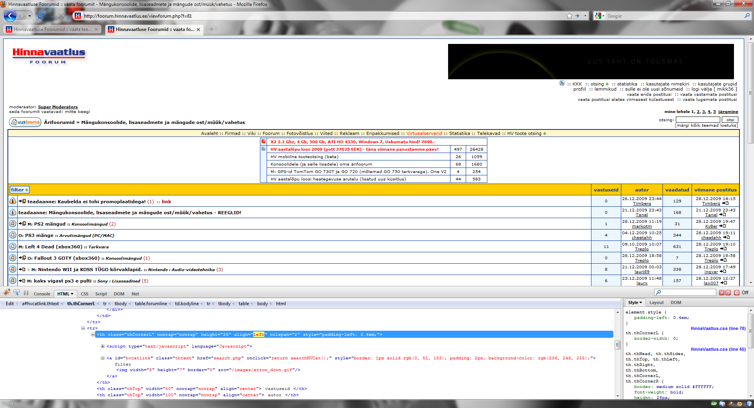Click the topic icon beside PS2 mängud
This screenshot has width=754, height=408.
click(x=13, y=224)
